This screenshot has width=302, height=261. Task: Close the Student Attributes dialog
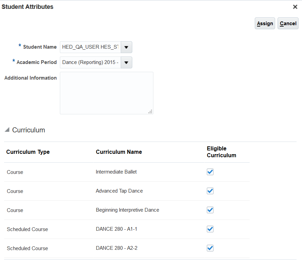[295, 7]
